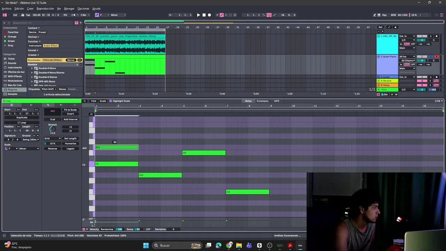Toggle Ext sync button
The width and height of the screenshot is (446, 251).
[x=15, y=15]
